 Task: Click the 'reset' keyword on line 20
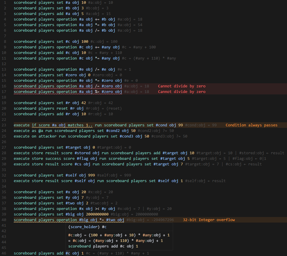(62, 108)
